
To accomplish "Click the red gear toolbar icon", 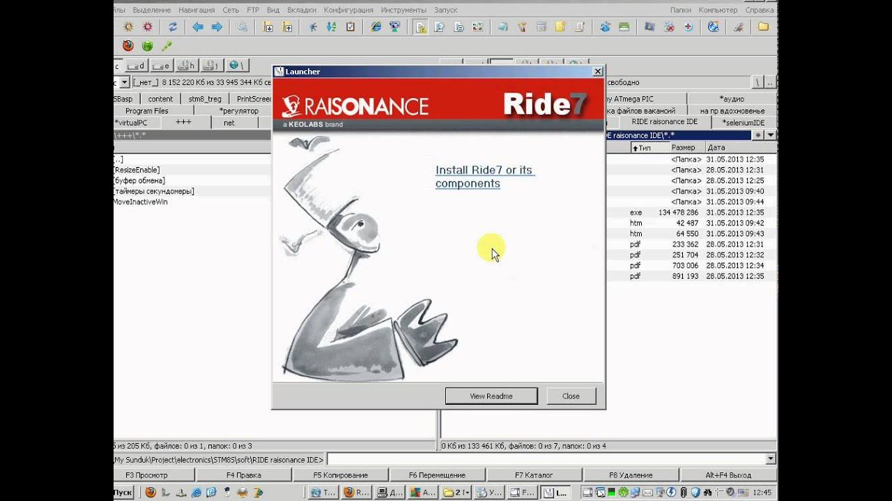I will click(x=147, y=27).
